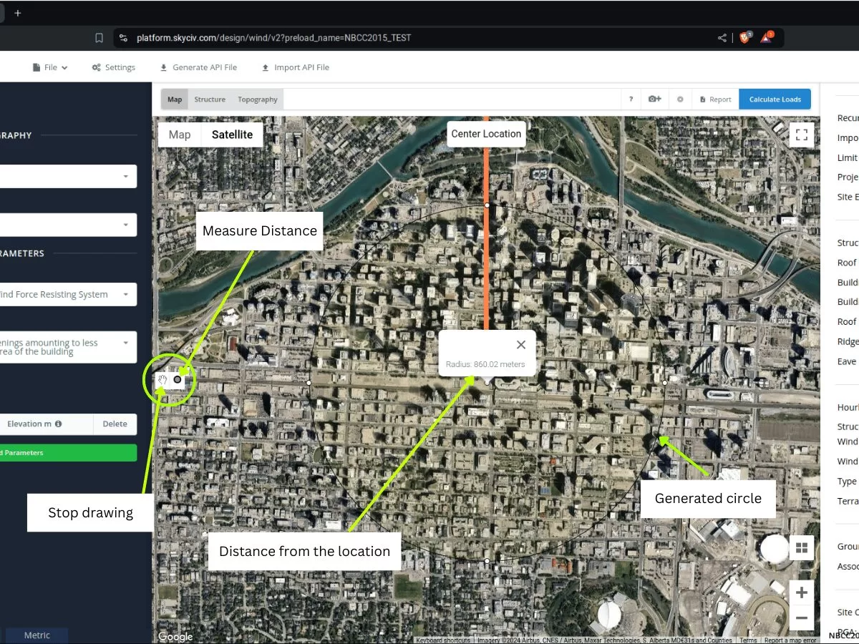859x644 pixels.
Task: Open the Topography tab
Action: (x=258, y=99)
